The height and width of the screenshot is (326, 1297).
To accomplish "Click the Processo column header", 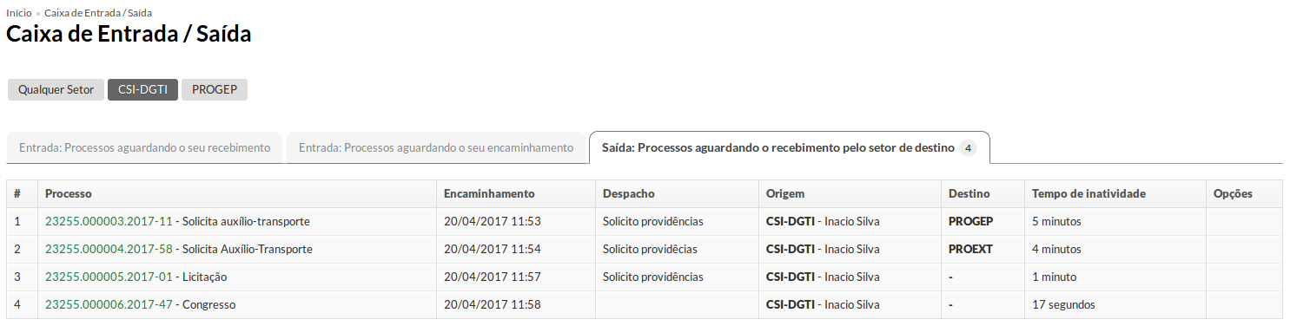I will click(x=69, y=193).
